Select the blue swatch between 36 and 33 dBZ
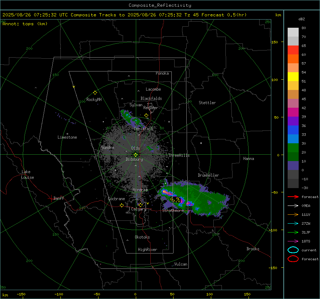The height and width of the screenshot is (299, 320). pyautogui.click(x=293, y=130)
